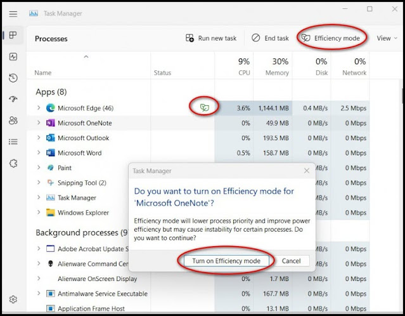The image size is (405, 316).
Task: Open the Startup apps sidebar icon
Action: click(13, 99)
